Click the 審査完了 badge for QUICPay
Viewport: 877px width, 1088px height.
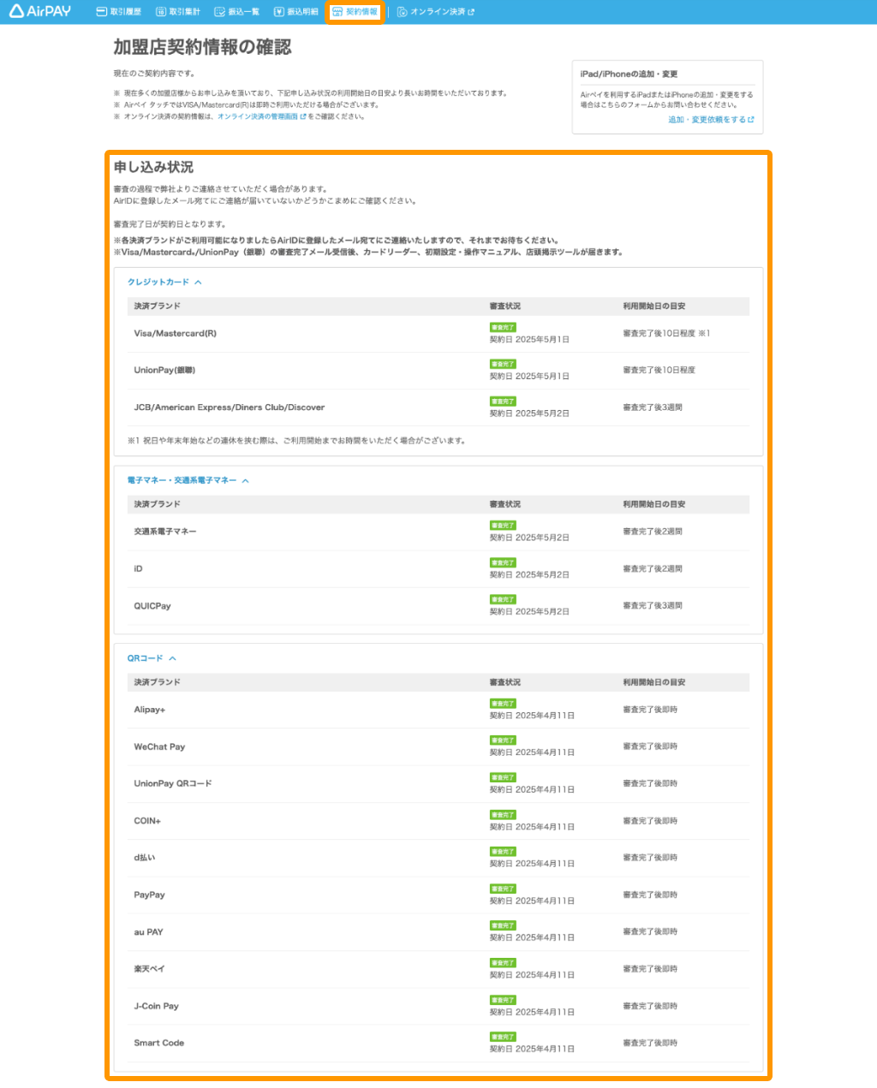503,599
